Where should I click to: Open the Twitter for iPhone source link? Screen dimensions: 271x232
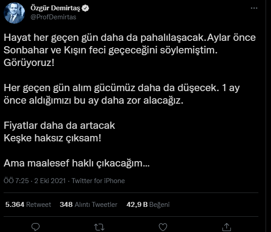[99, 181]
